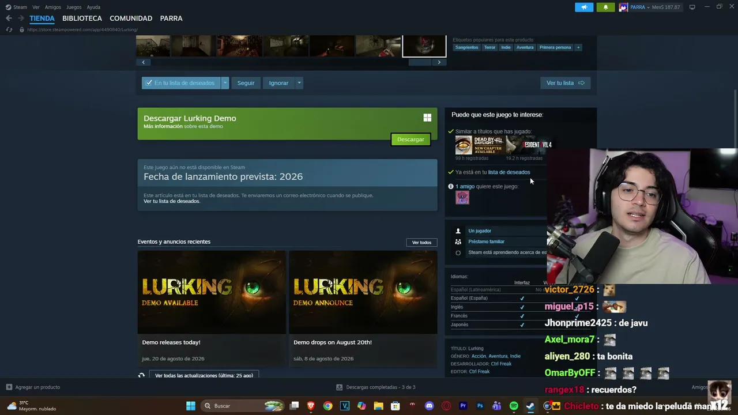This screenshot has height=415, width=738.
Task: Open the Ver tu lista de deseados link
Action: point(171,201)
